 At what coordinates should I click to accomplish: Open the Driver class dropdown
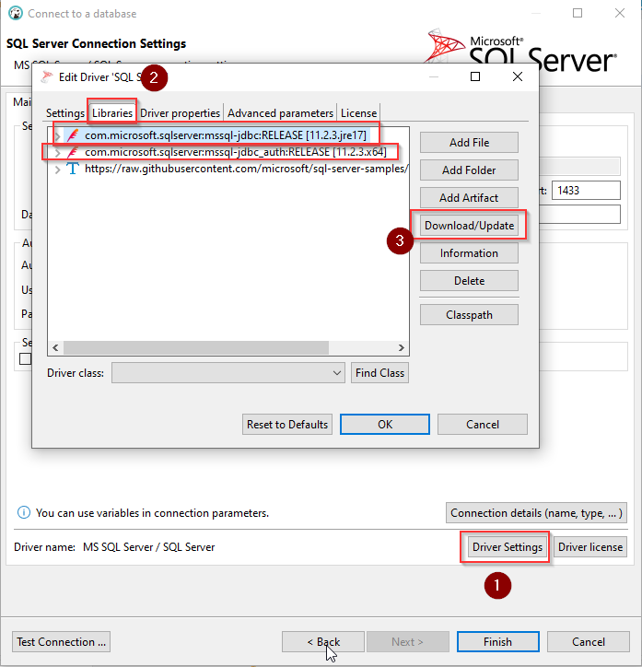228,373
